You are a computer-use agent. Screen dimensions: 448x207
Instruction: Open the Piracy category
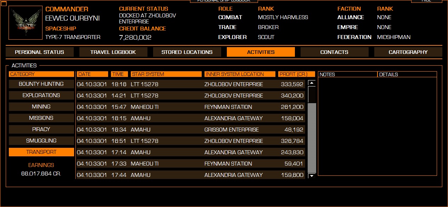(41, 129)
